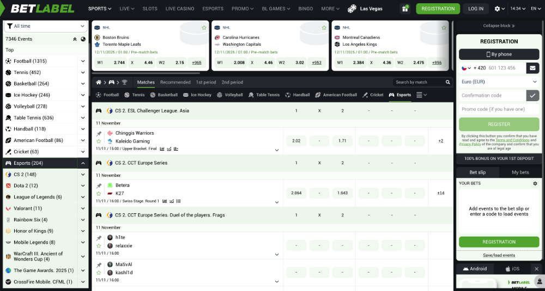Open the SPORTS menu
Viewport: 545px width, 291px height.
(x=100, y=9)
